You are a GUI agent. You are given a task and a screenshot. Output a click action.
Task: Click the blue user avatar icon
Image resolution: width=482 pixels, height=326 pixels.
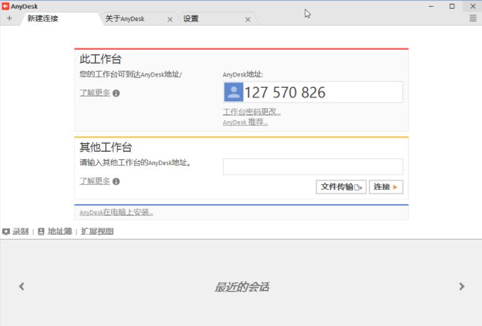234,92
